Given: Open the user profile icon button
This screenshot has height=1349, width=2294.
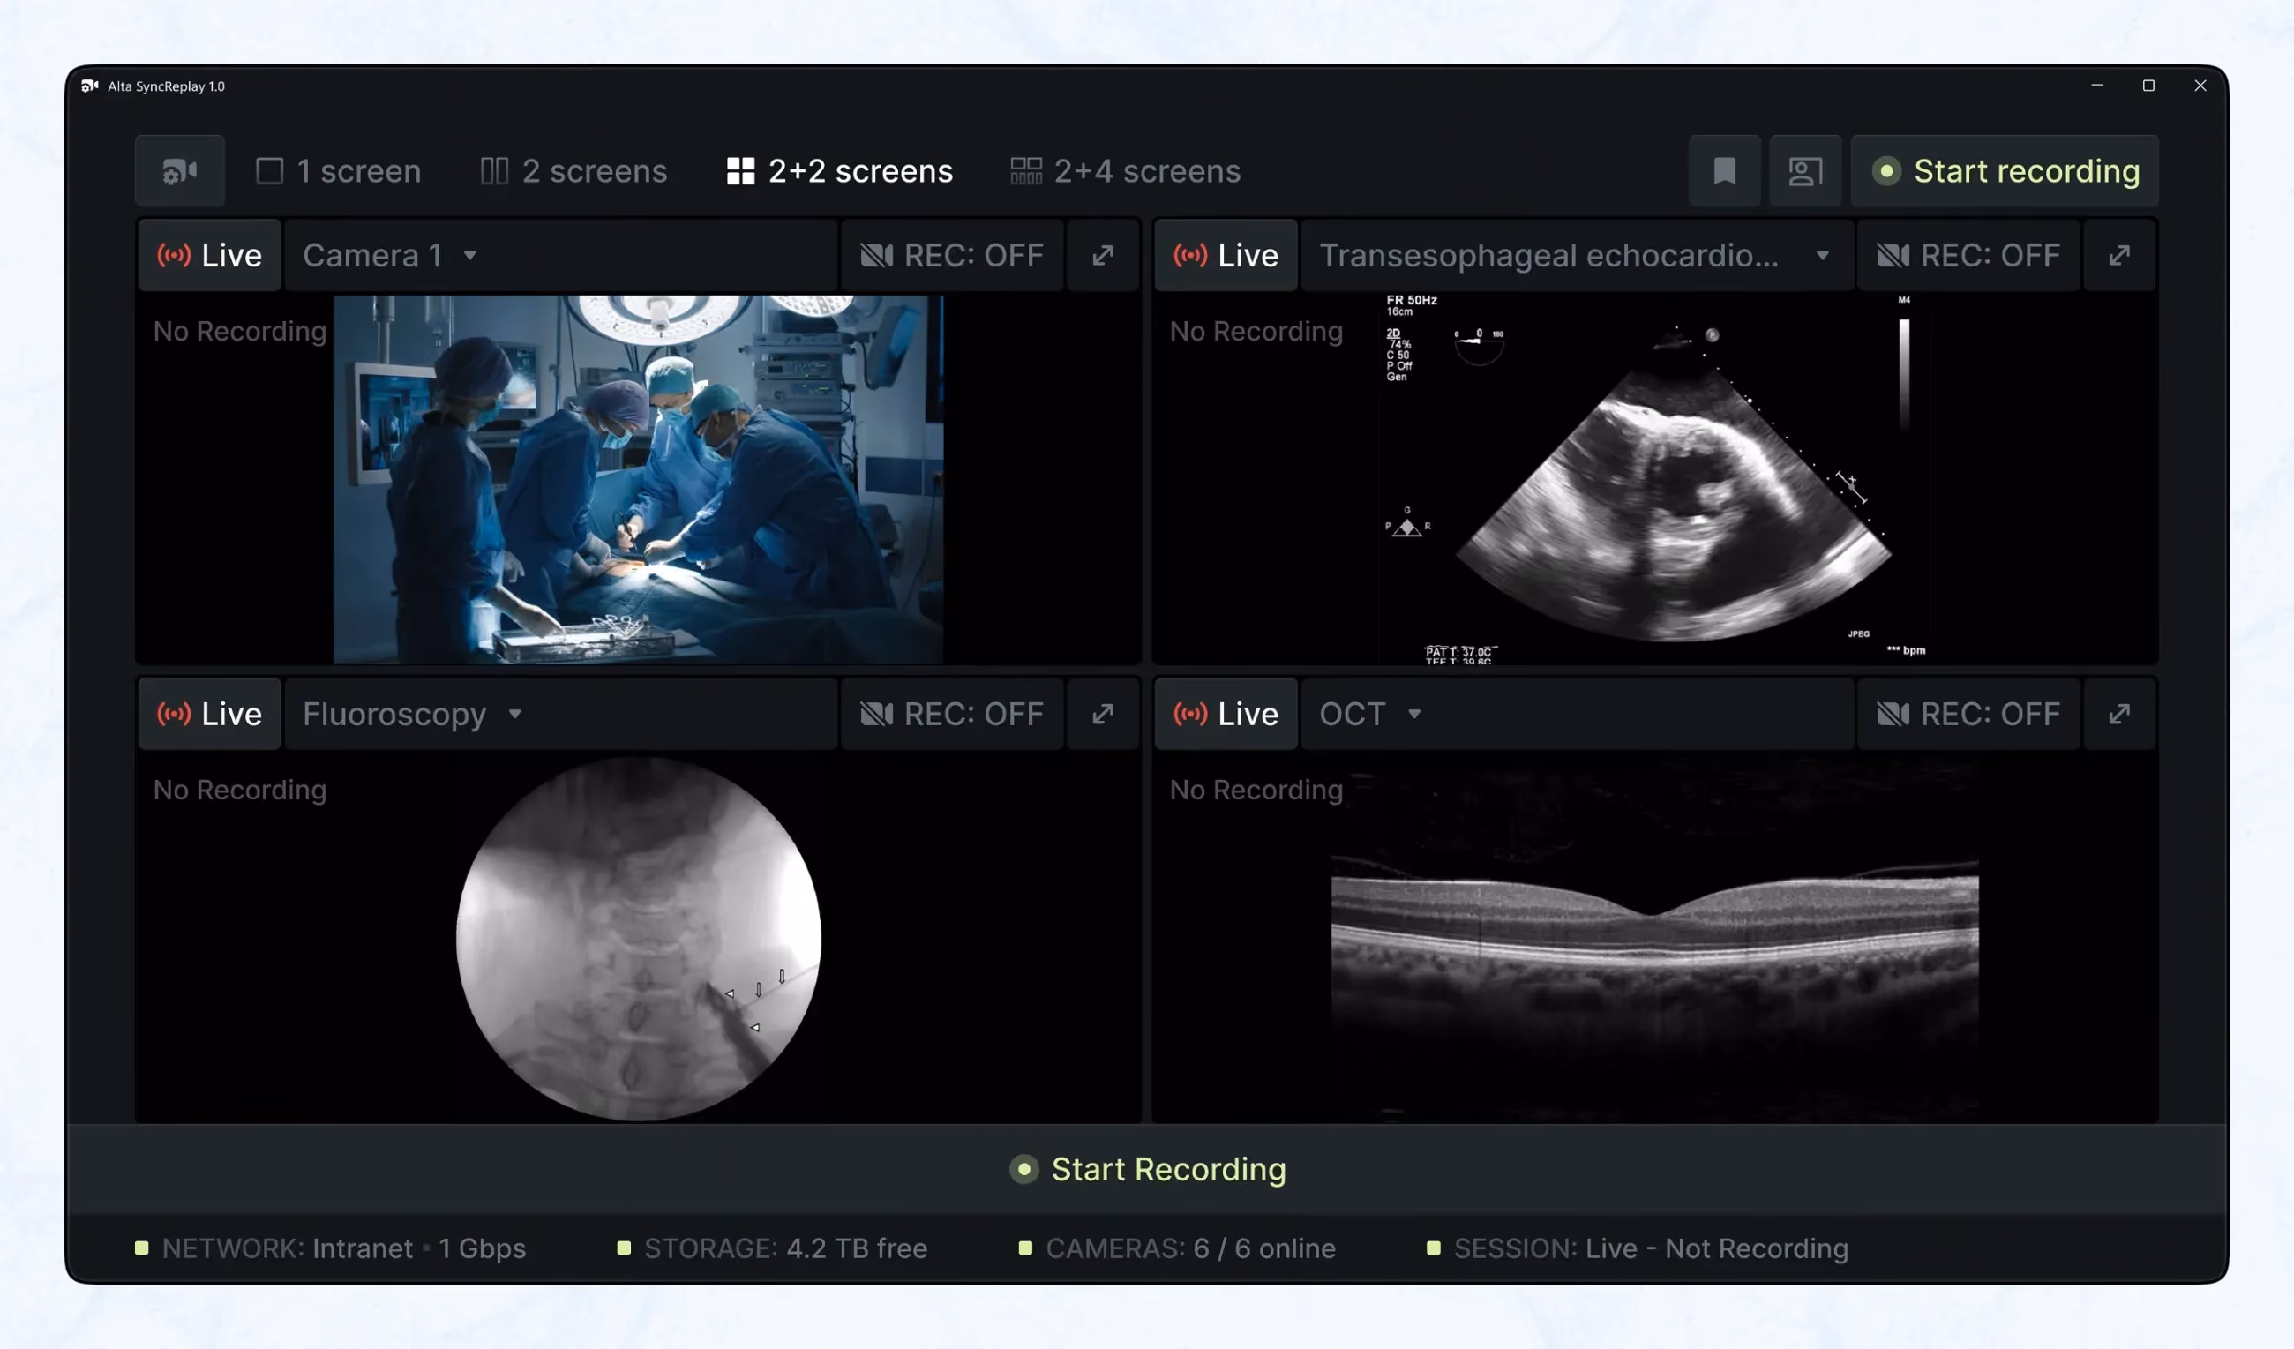Looking at the screenshot, I should 1804,171.
